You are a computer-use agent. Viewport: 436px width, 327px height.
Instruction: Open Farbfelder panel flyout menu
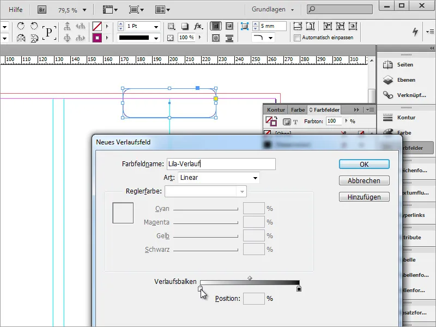click(370, 110)
